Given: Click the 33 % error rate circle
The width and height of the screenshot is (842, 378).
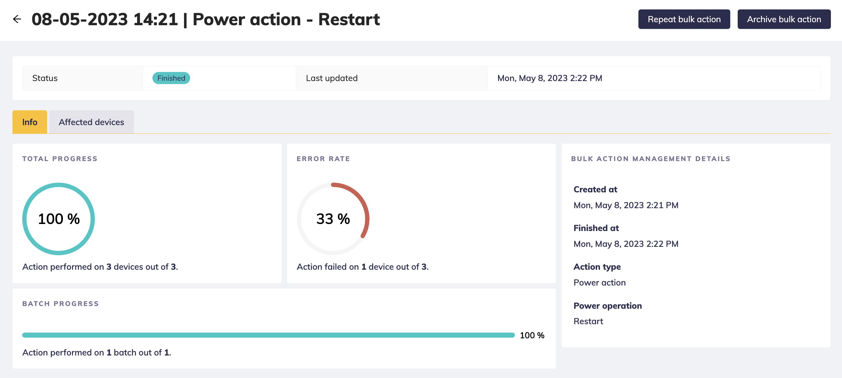Looking at the screenshot, I should [333, 219].
